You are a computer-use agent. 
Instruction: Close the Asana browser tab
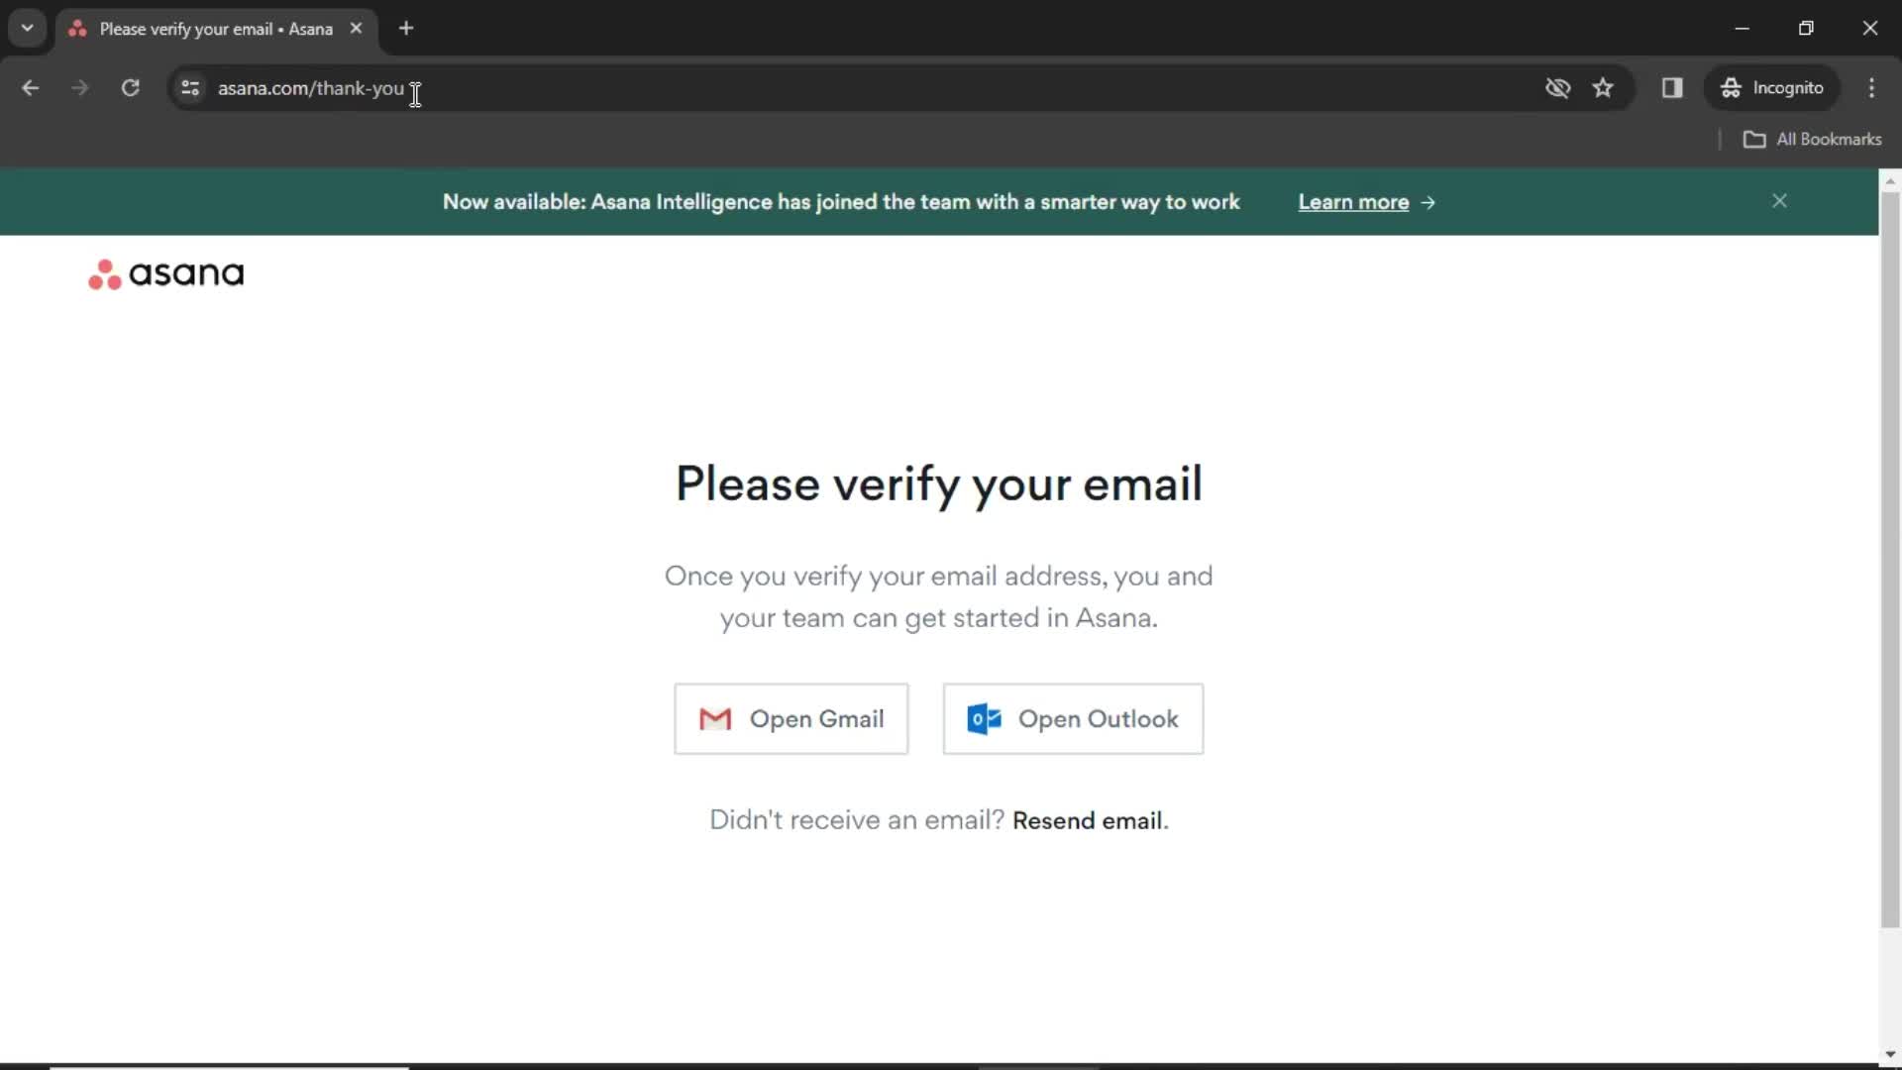tap(356, 29)
